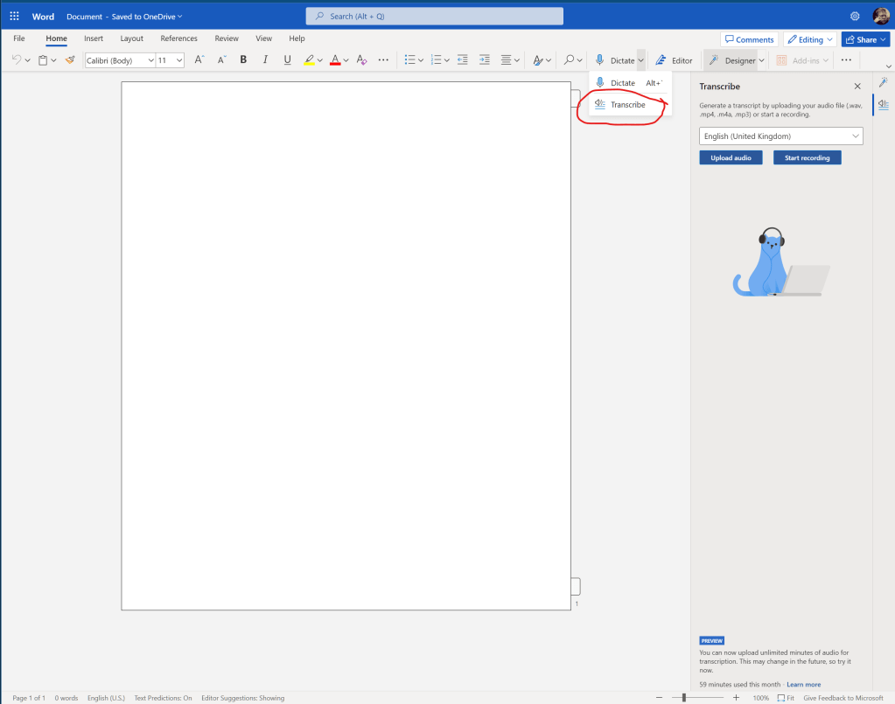Viewport: 895px width, 704px height.
Task: Click the increase indent icon
Action: click(484, 60)
